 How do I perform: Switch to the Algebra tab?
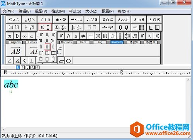pos(16,42)
